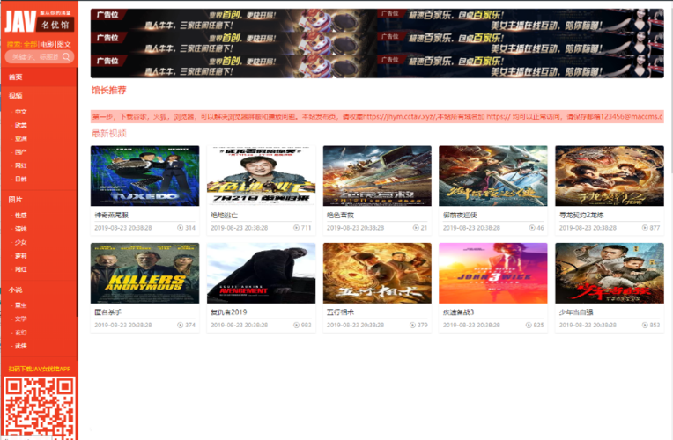Open the 图片 section in sidebar
The width and height of the screenshot is (673, 440).
coord(15,200)
